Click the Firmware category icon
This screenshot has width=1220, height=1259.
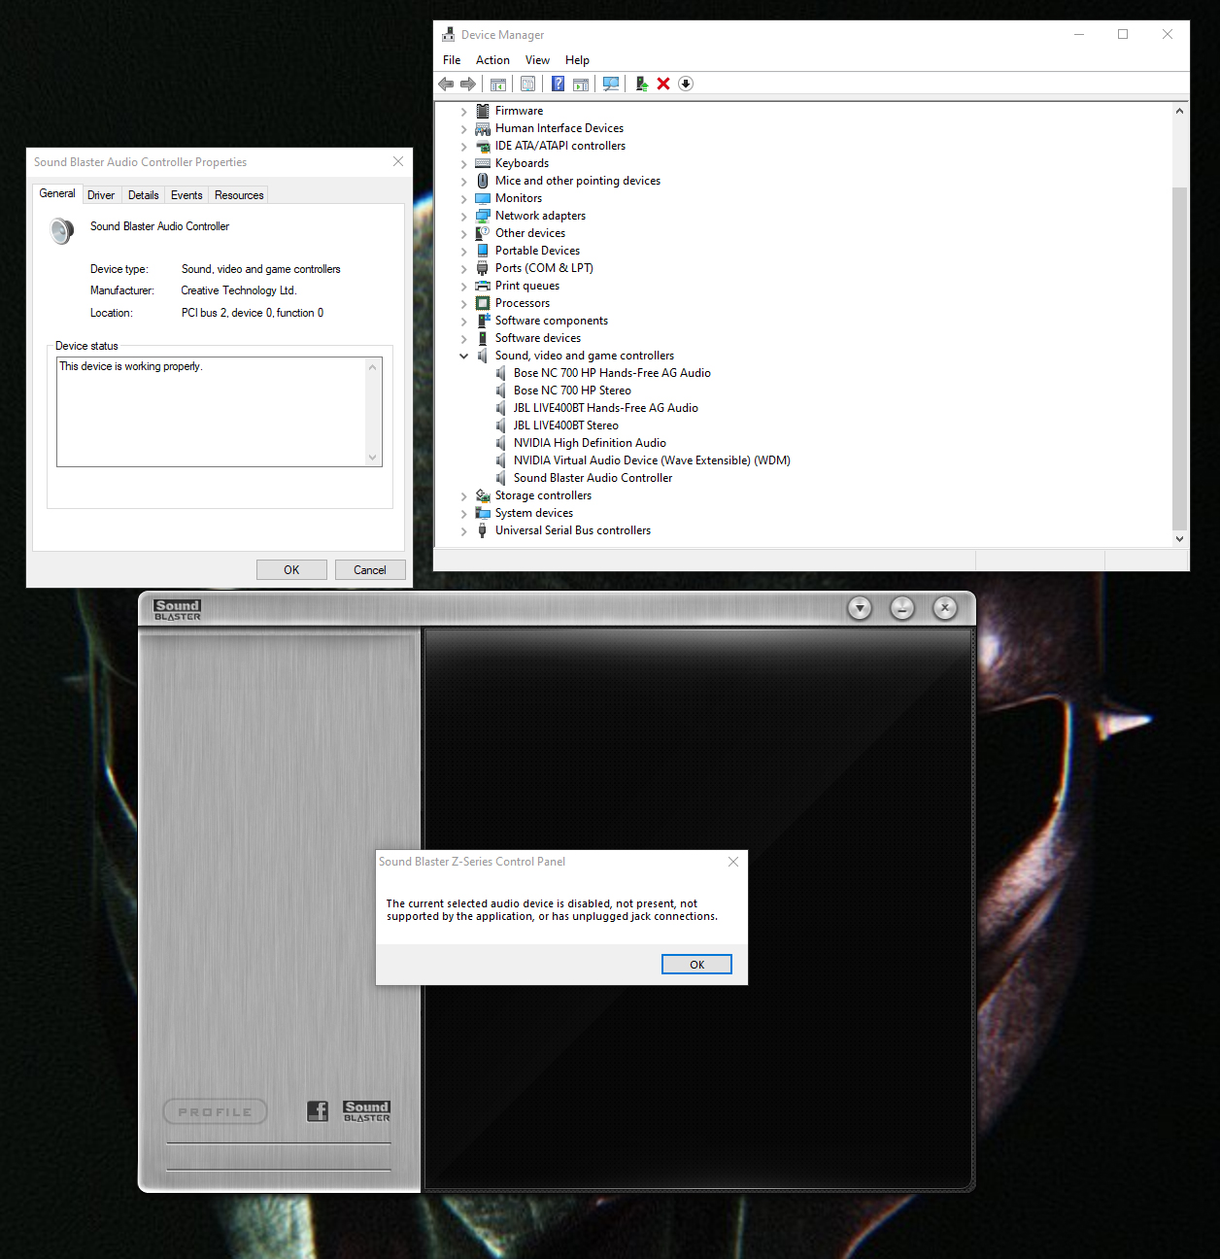coord(483,111)
